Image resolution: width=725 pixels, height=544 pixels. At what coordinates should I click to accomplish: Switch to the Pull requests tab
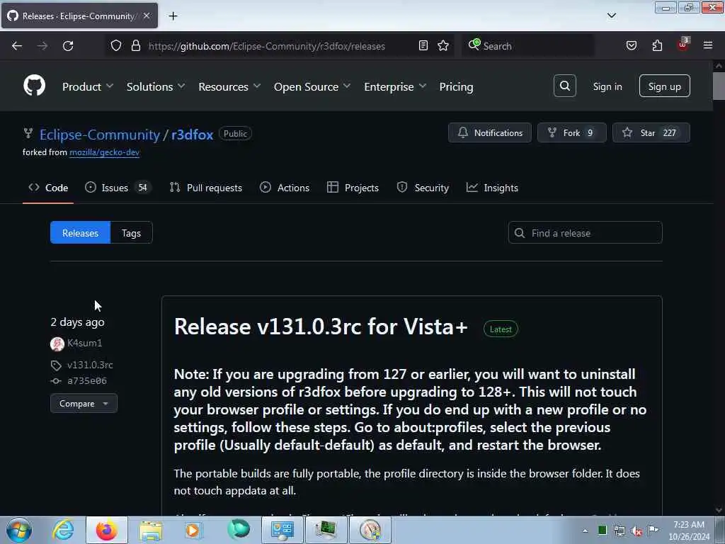(206, 188)
